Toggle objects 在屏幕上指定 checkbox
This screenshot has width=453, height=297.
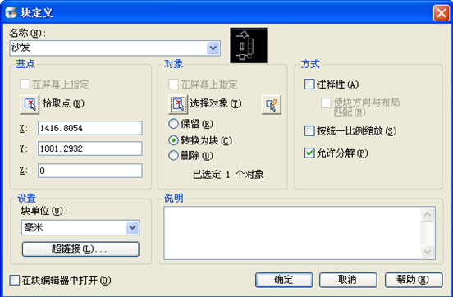(173, 85)
